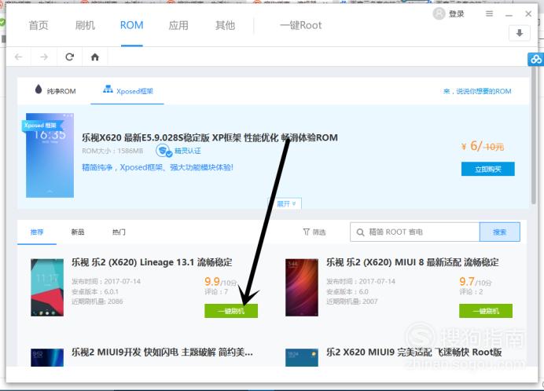Open 乐视 乐2 (X620) MIUI 8 title

coord(413,262)
